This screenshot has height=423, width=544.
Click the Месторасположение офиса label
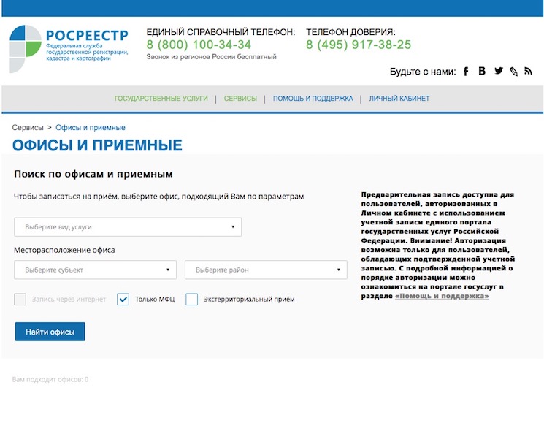click(x=64, y=250)
